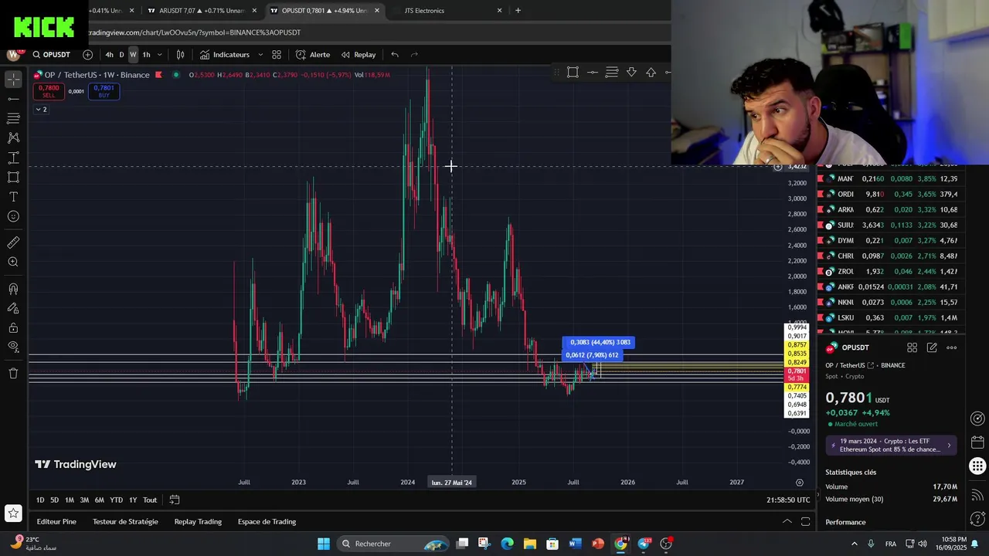Open the Espace de Trading tab
This screenshot has width=989, height=556.
pyautogui.click(x=267, y=521)
